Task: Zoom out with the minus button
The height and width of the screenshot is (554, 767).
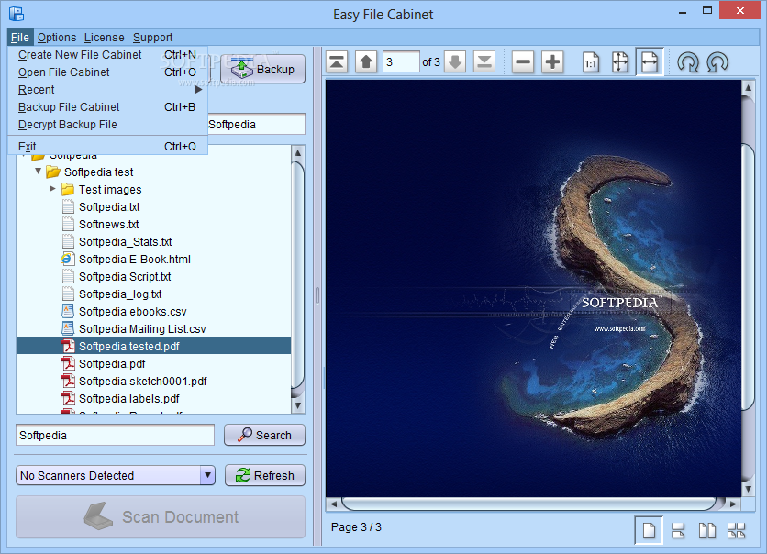Action: click(523, 62)
